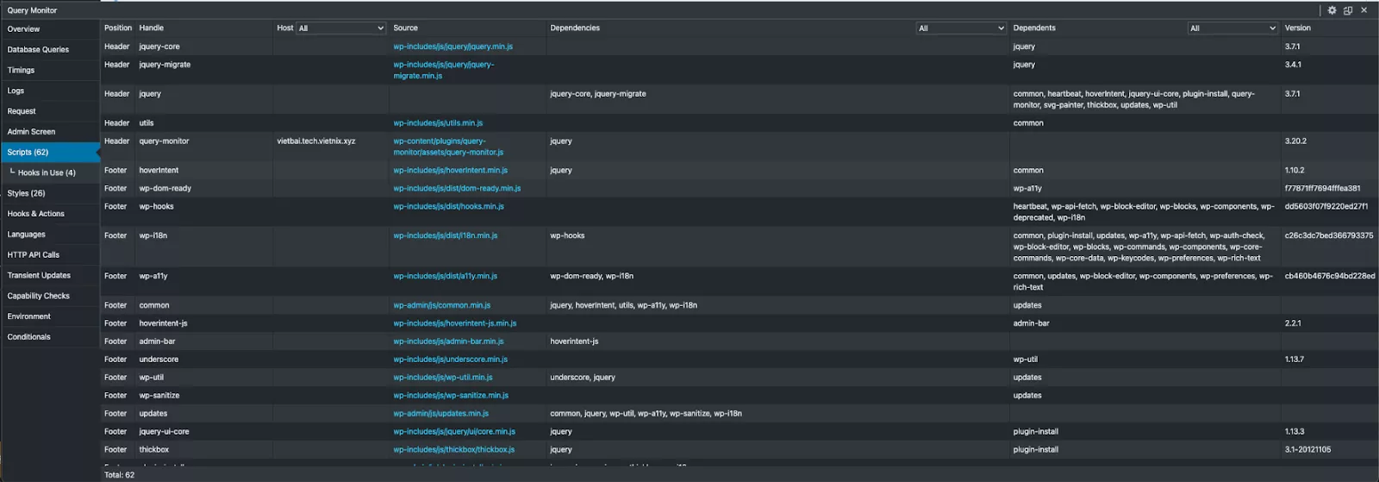Click the jquery.min.js source link
Image resolution: width=1379 pixels, height=482 pixels.
[452, 47]
